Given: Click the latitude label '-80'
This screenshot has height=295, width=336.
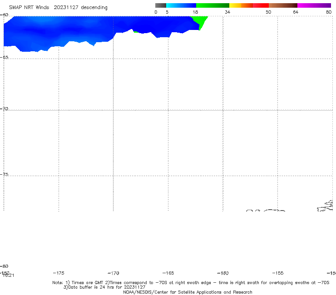Looking at the screenshot, I should (4, 266).
